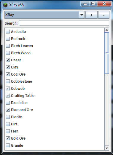Uncheck the Gold Ore checkbox
This screenshot has width=113, height=155.
8,138
